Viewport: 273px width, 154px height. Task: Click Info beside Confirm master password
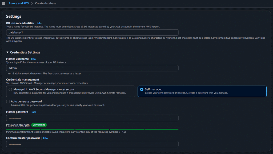45,138
